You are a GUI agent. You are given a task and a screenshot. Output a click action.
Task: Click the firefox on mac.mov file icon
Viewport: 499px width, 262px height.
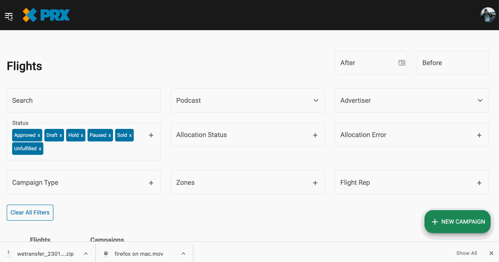[106, 253]
